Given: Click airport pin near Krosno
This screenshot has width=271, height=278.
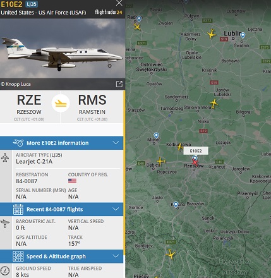Looking at the screenshot, I should tap(176, 204).
